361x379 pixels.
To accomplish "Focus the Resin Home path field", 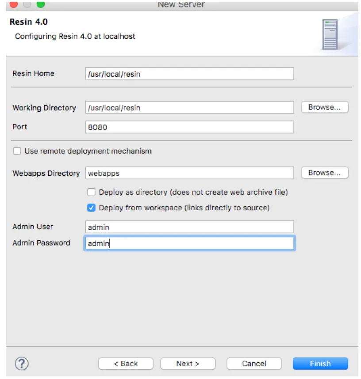I will click(190, 74).
